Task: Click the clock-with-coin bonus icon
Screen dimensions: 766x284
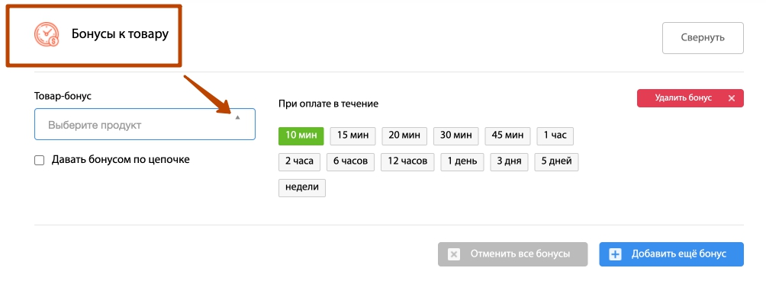Action: pyautogui.click(x=47, y=35)
